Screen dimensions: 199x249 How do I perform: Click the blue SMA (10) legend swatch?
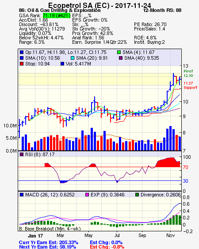[x=22, y=58]
